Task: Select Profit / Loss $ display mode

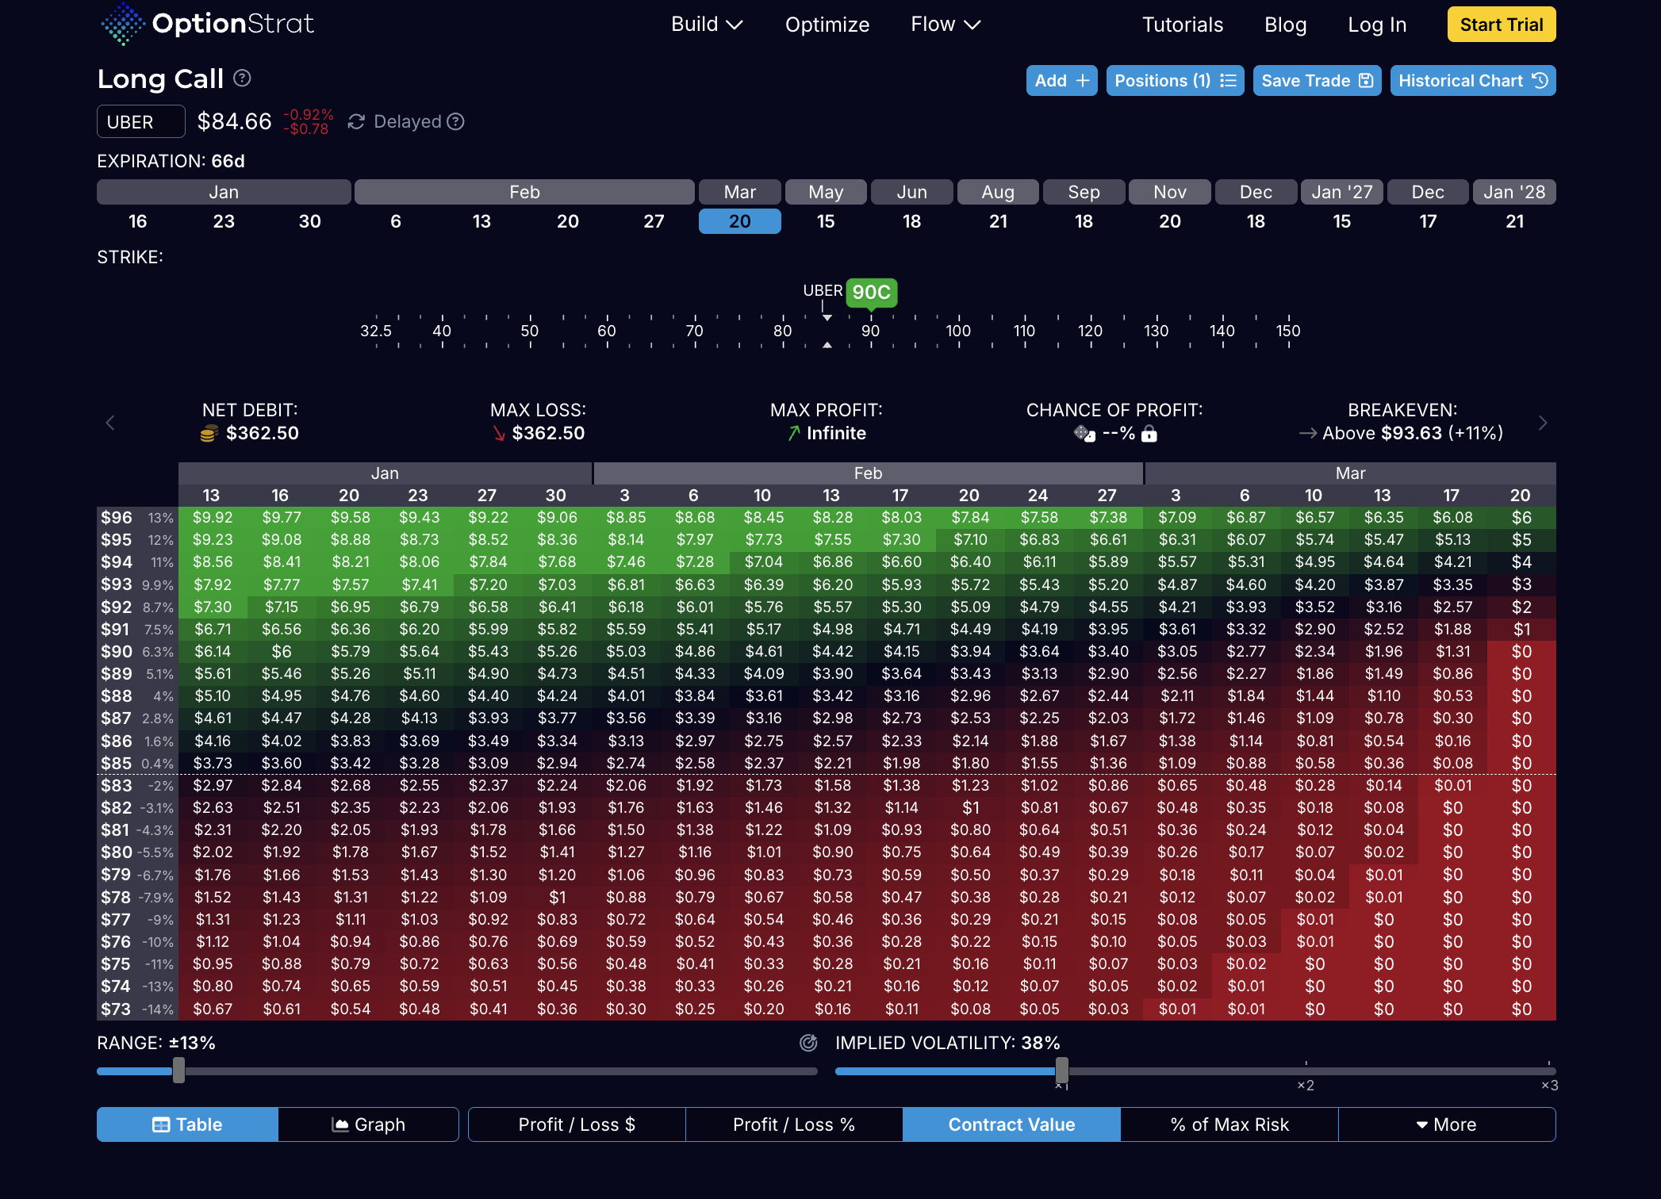Action: tap(577, 1124)
